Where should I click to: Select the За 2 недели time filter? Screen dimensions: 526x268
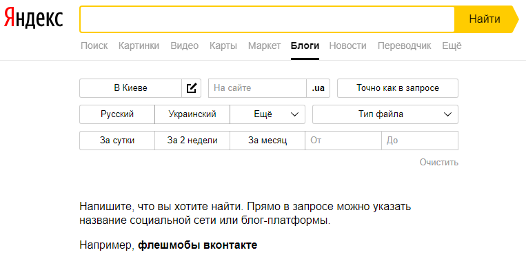click(x=192, y=141)
